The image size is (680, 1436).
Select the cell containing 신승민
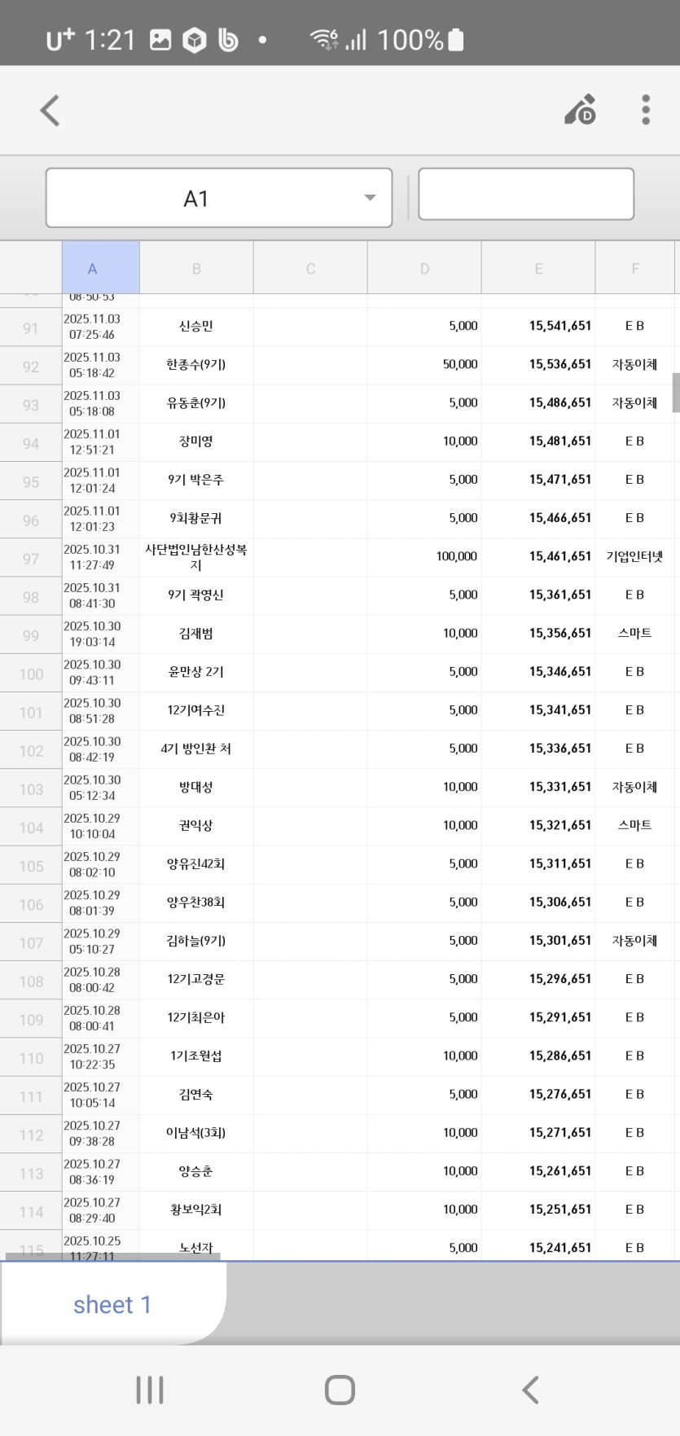[196, 327]
